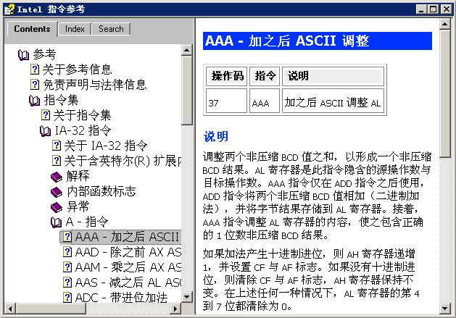The height and width of the screenshot is (318, 456).
Task: Click the AAA - 加之后 ASCII 调整 heading
Action: point(318,41)
